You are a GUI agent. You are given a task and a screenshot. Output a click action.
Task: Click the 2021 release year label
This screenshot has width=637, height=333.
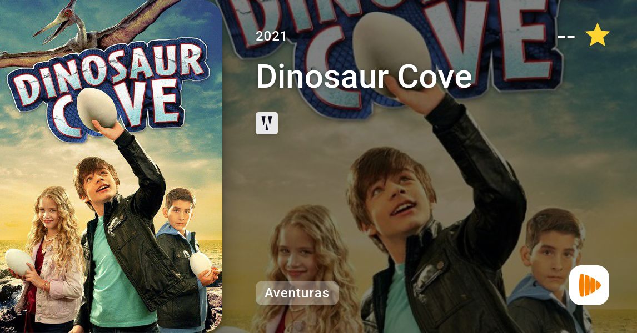(271, 36)
